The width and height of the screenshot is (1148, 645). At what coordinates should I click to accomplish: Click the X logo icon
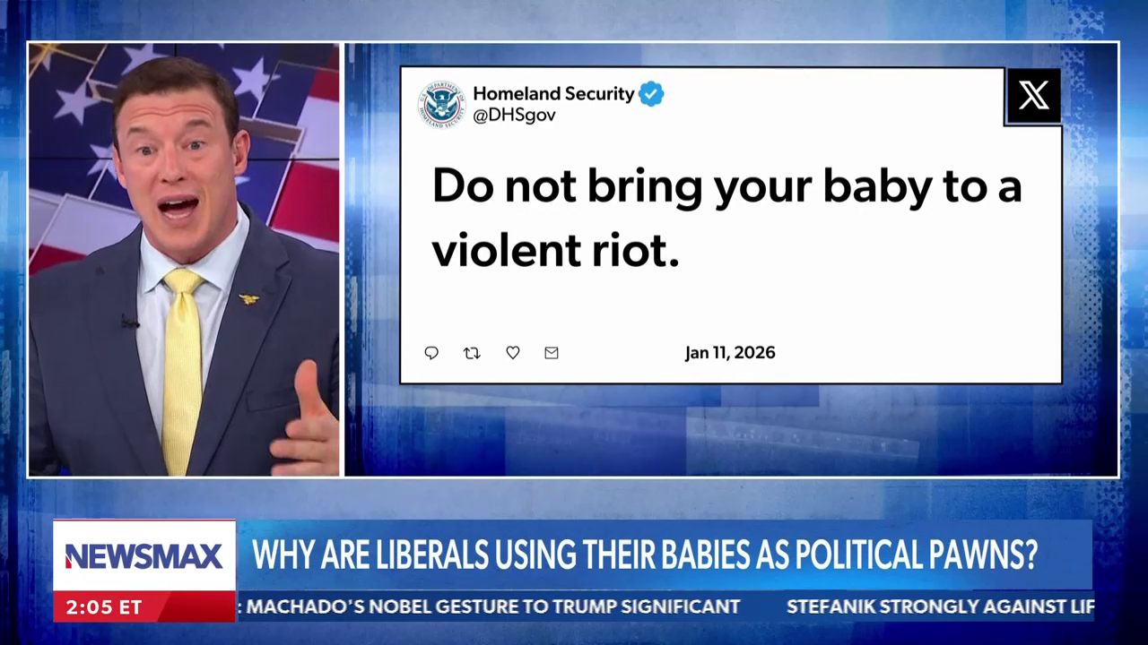point(1033,96)
